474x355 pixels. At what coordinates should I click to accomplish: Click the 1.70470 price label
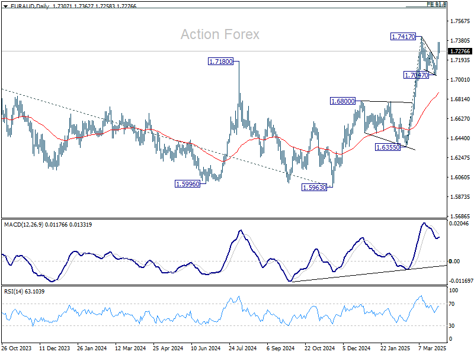[417, 75]
